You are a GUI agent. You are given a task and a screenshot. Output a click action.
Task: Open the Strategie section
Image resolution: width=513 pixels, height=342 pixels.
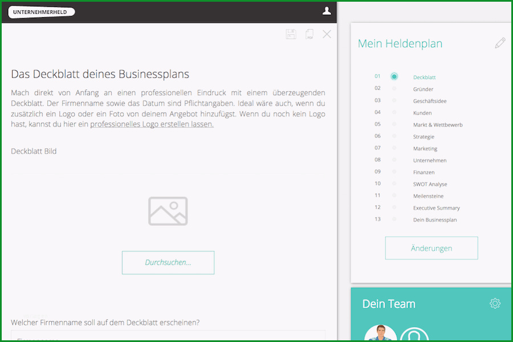[424, 137]
